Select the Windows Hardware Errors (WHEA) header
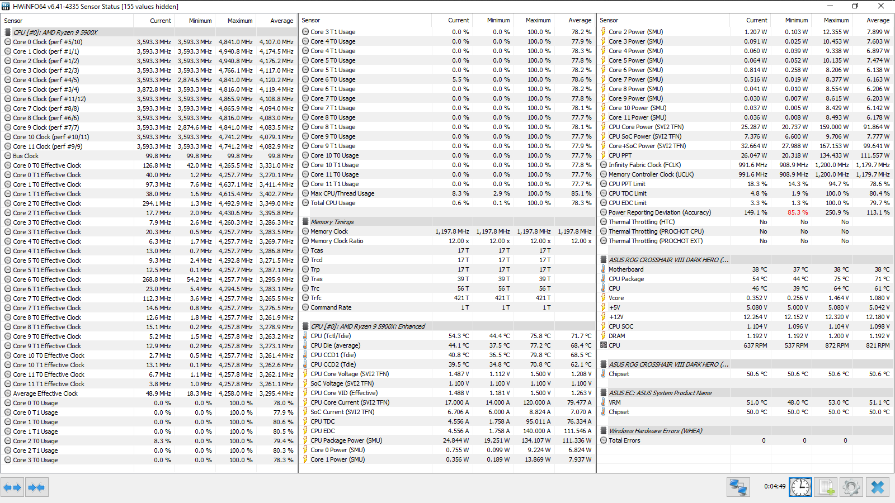This screenshot has width=895, height=503. tap(745, 431)
